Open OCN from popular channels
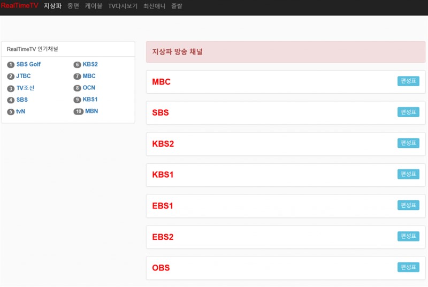428x287 pixels. coord(89,88)
